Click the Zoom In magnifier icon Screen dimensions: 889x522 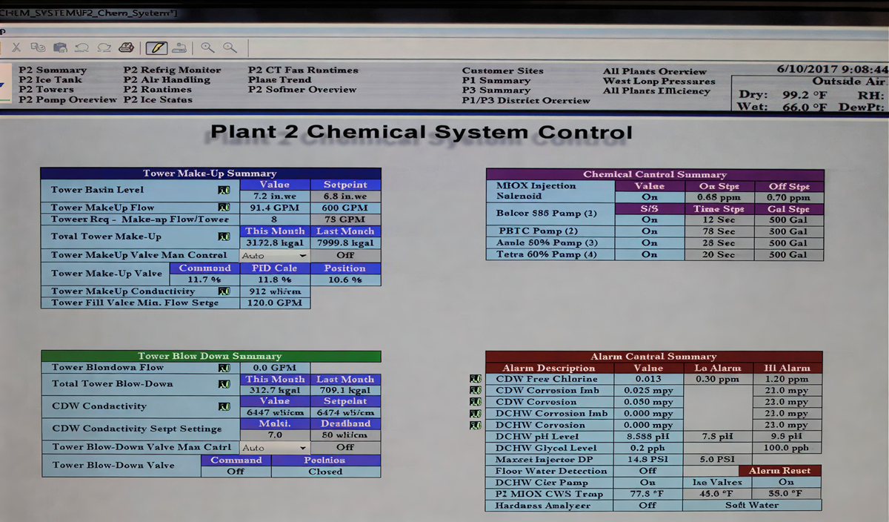tap(207, 47)
